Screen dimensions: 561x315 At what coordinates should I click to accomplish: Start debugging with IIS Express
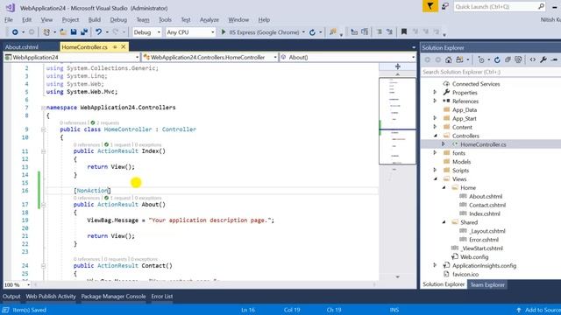tap(260, 32)
